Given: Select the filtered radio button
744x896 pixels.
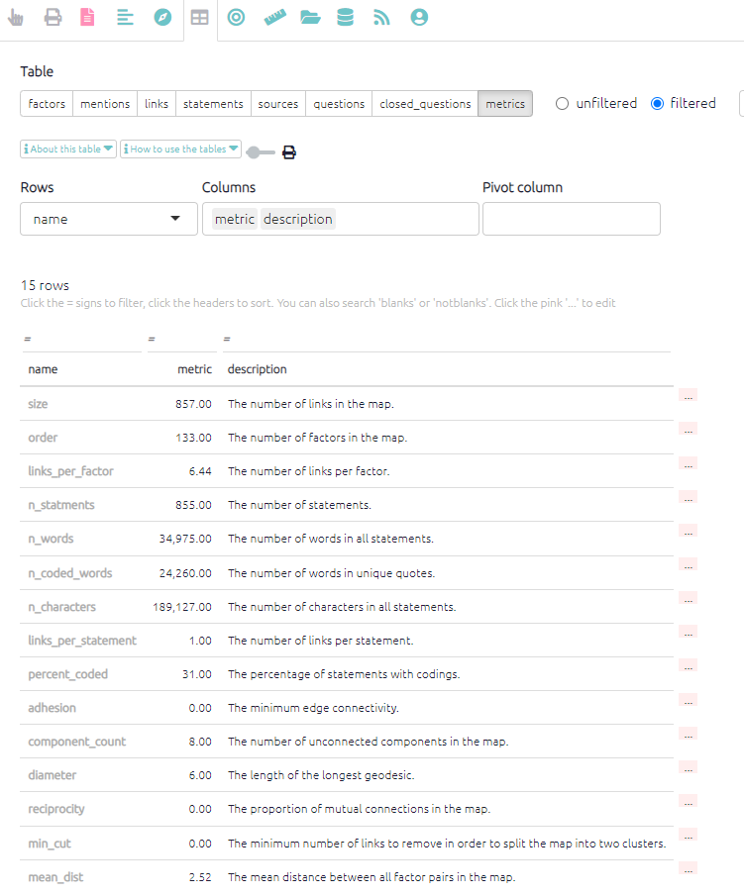Looking at the screenshot, I should (x=657, y=103).
